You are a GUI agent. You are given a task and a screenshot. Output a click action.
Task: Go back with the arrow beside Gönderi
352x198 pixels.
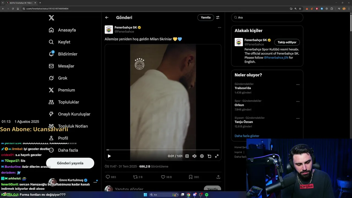[x=107, y=17]
